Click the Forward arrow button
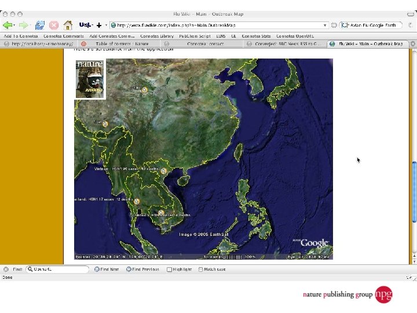 click(x=23, y=26)
